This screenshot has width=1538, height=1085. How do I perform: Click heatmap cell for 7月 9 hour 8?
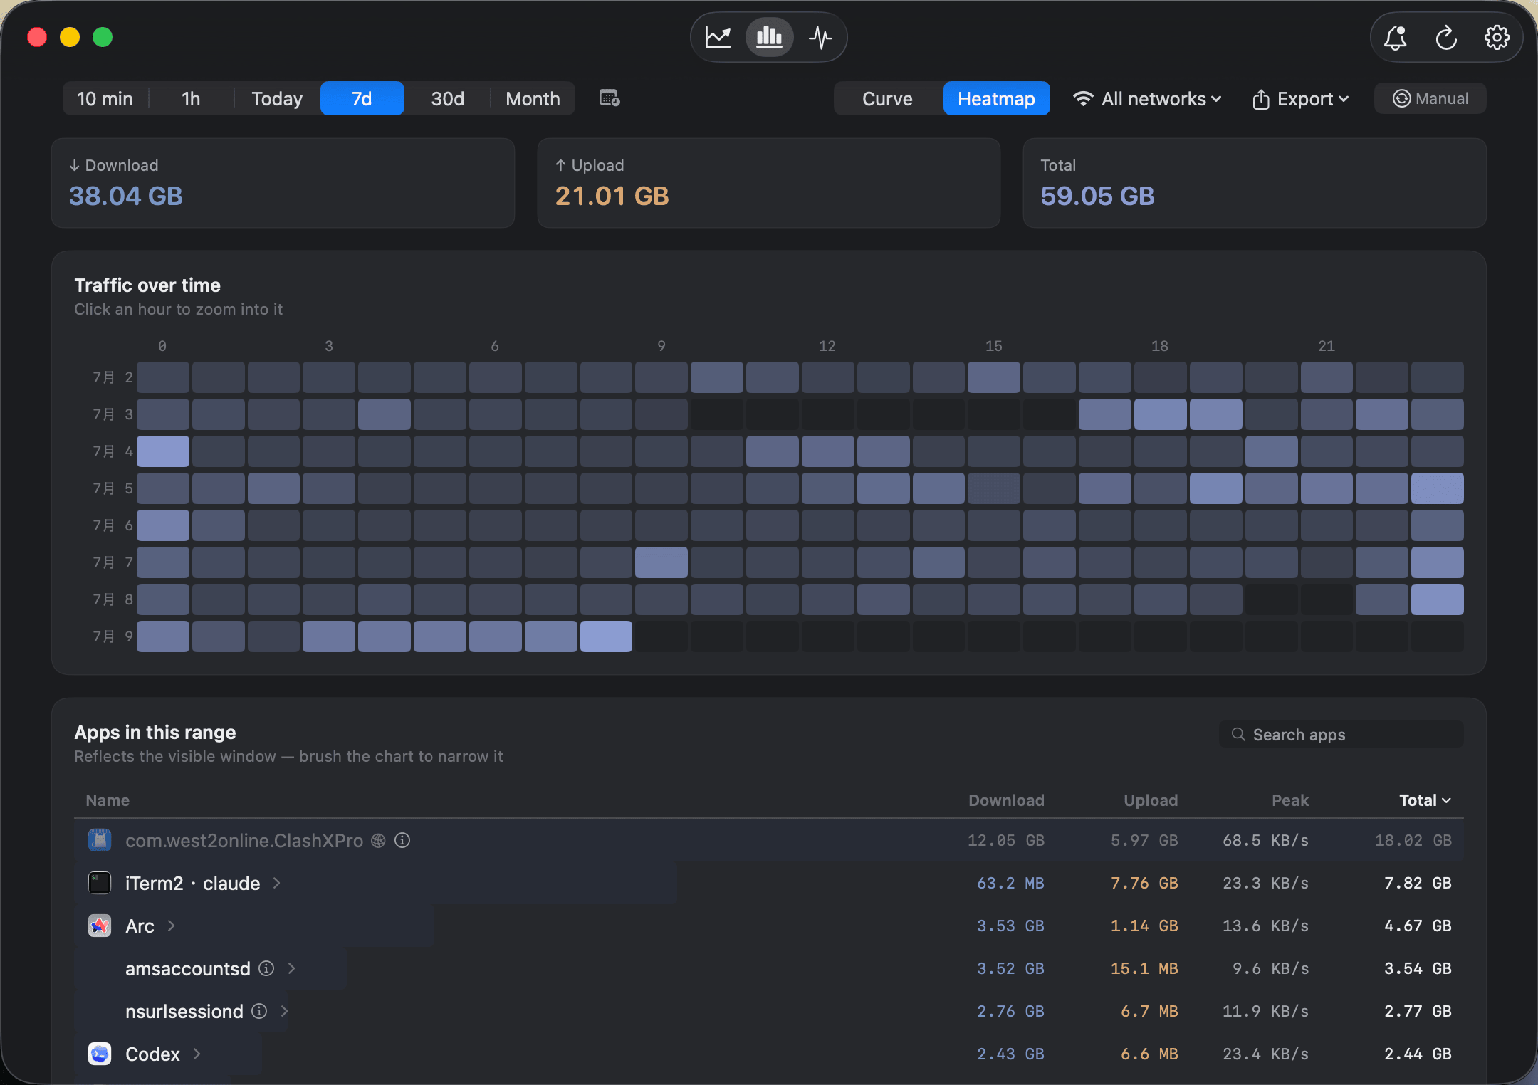click(x=606, y=636)
